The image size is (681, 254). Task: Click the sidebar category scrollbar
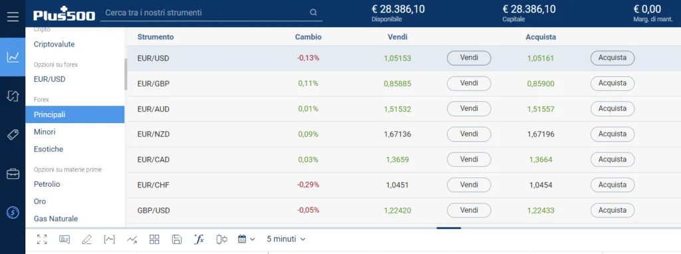click(x=126, y=74)
